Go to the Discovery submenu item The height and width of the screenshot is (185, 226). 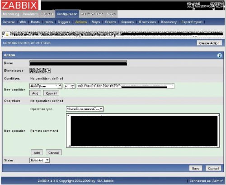[169, 22]
